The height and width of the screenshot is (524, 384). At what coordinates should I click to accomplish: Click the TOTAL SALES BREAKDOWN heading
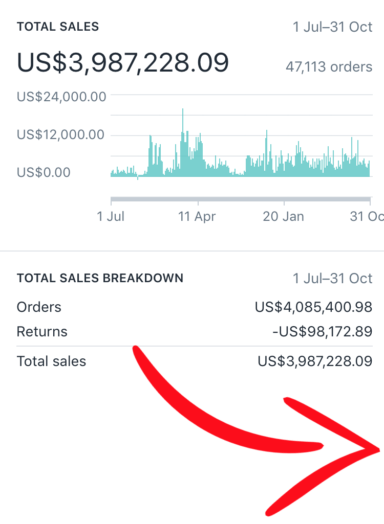point(100,278)
